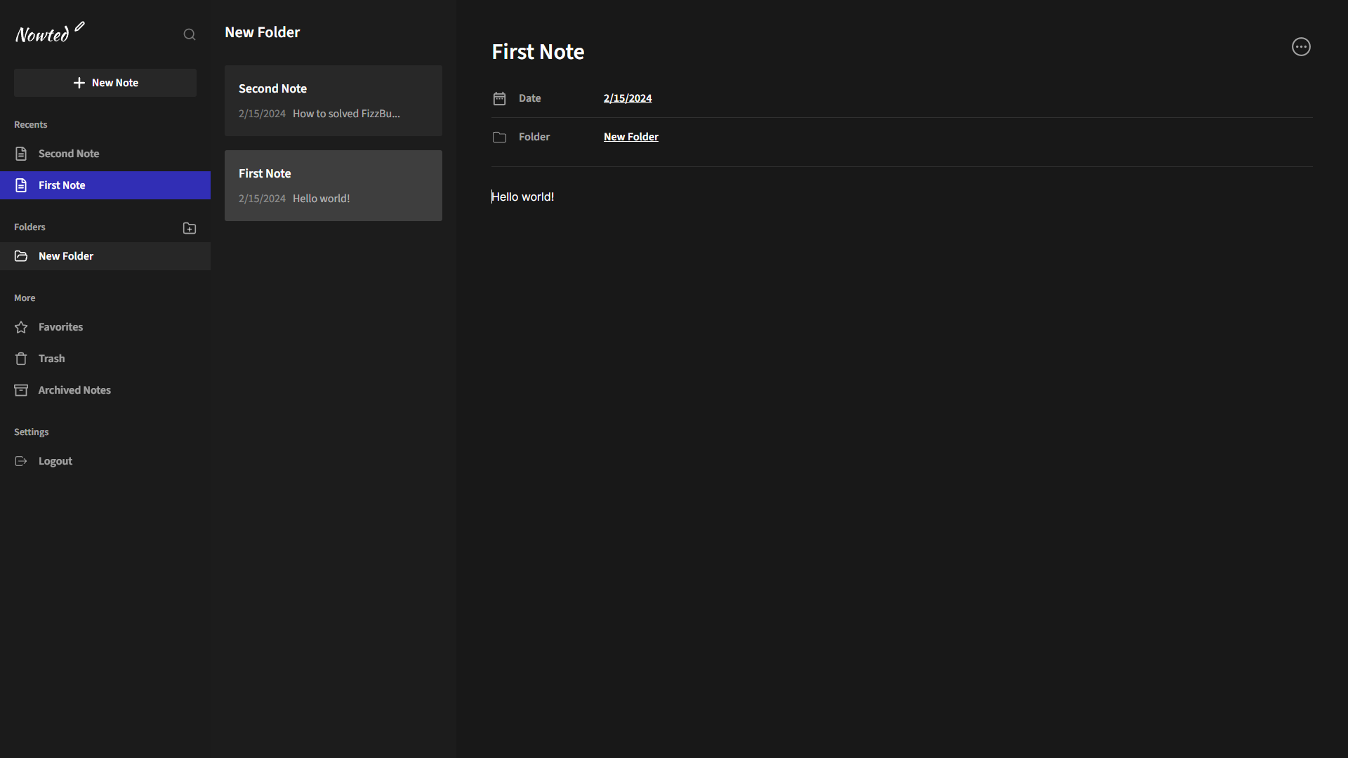Image resolution: width=1348 pixels, height=758 pixels.
Task: Click the Logout arrow icon
Action: point(21,461)
